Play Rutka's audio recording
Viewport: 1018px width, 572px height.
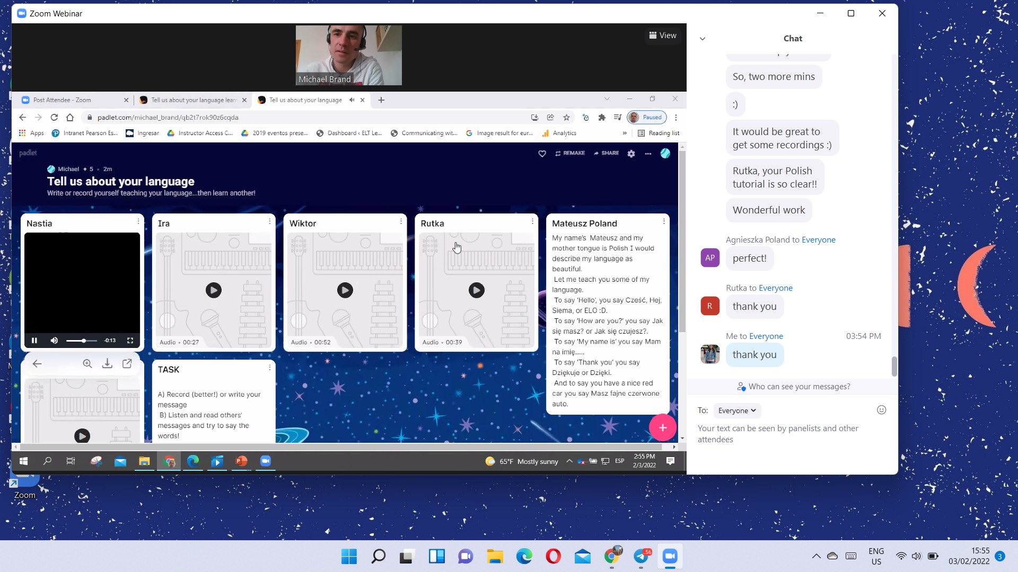click(476, 290)
